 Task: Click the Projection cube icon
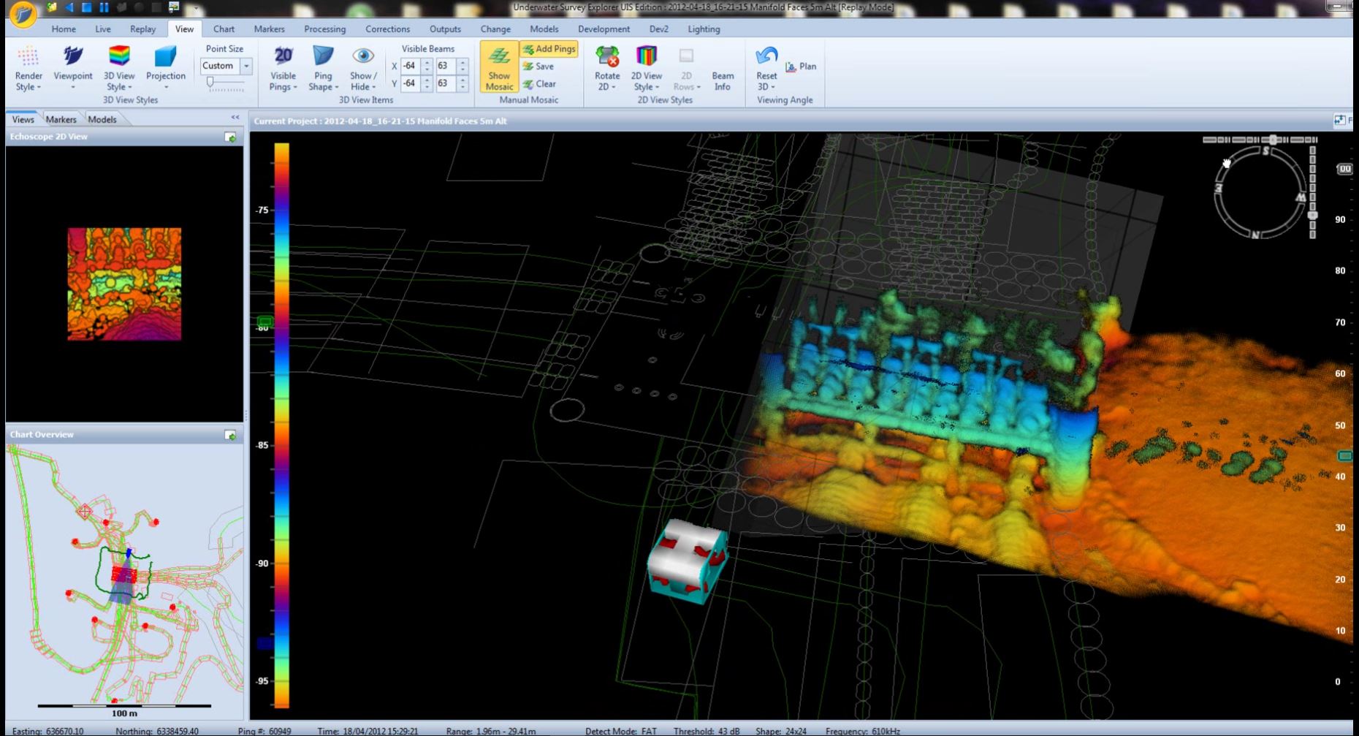tap(166, 57)
